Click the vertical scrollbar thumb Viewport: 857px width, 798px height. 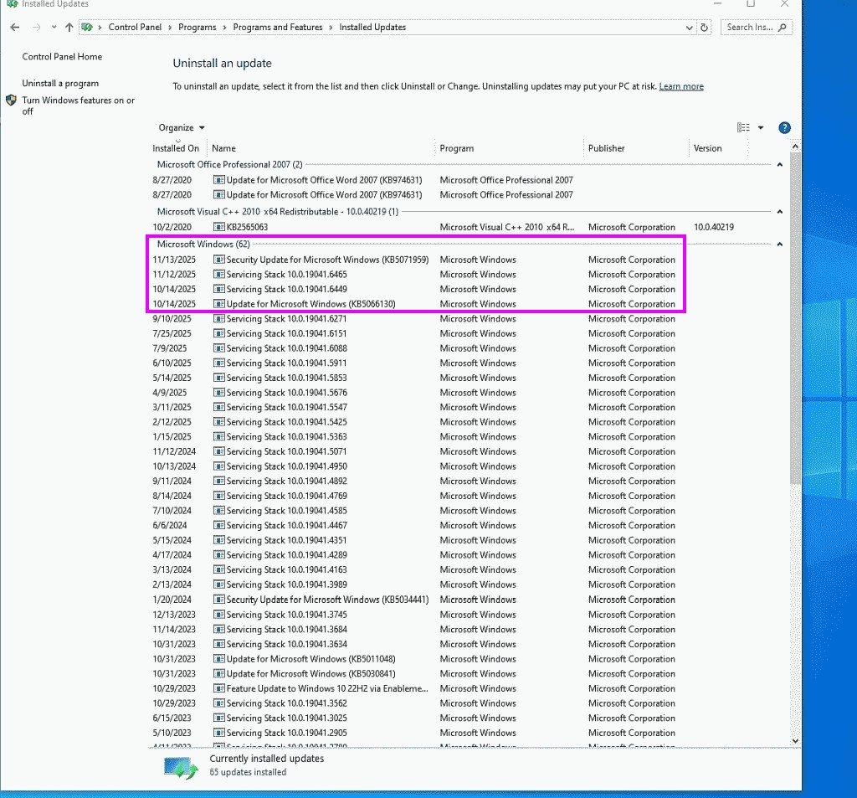coord(795,318)
